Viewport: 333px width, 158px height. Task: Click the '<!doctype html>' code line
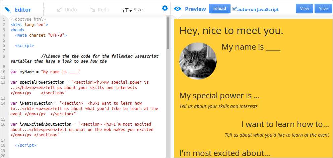click(x=28, y=19)
